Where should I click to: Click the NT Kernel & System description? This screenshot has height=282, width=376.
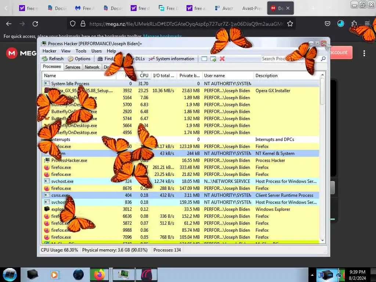click(275, 153)
